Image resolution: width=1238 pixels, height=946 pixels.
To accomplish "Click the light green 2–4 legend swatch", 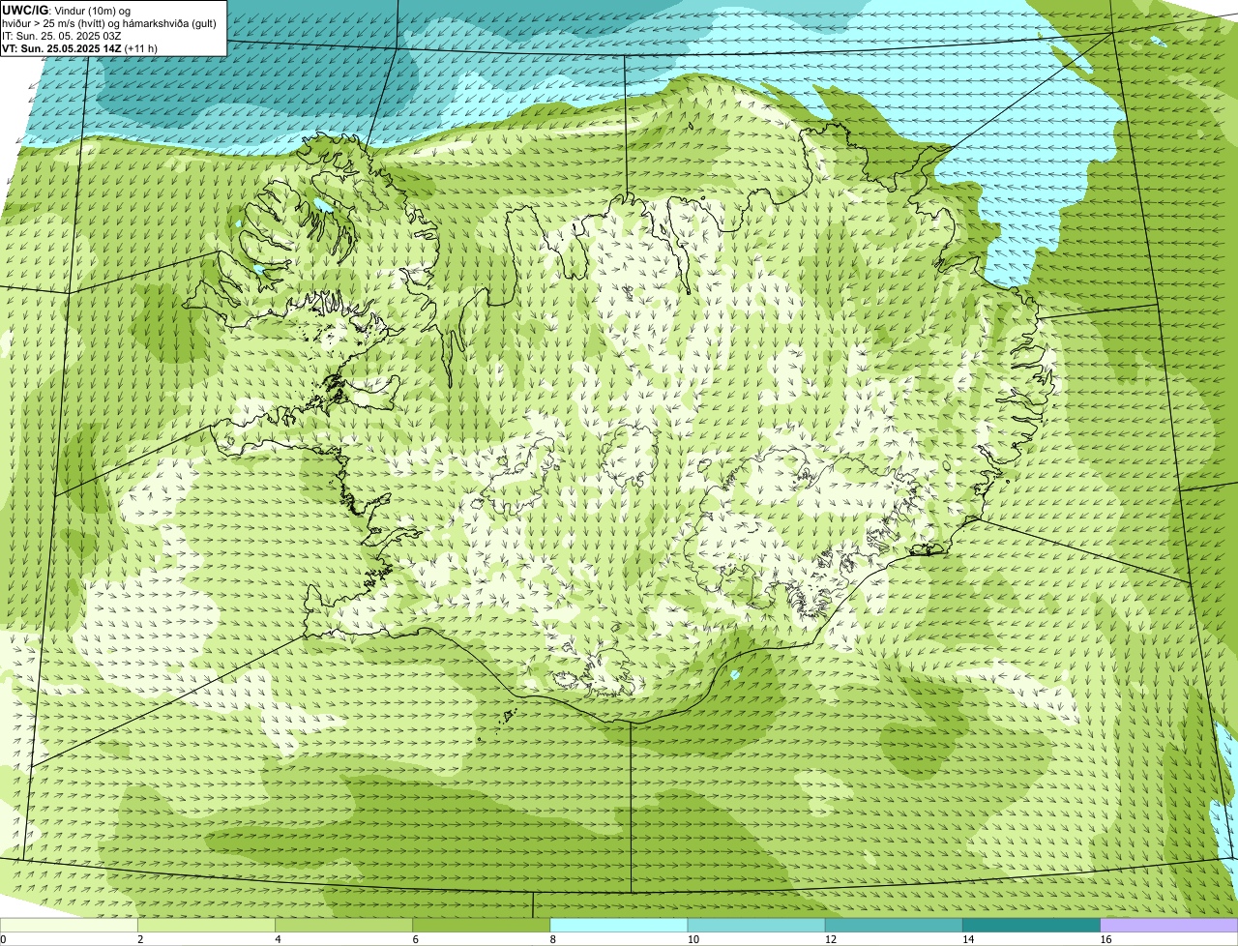I will point(206,926).
